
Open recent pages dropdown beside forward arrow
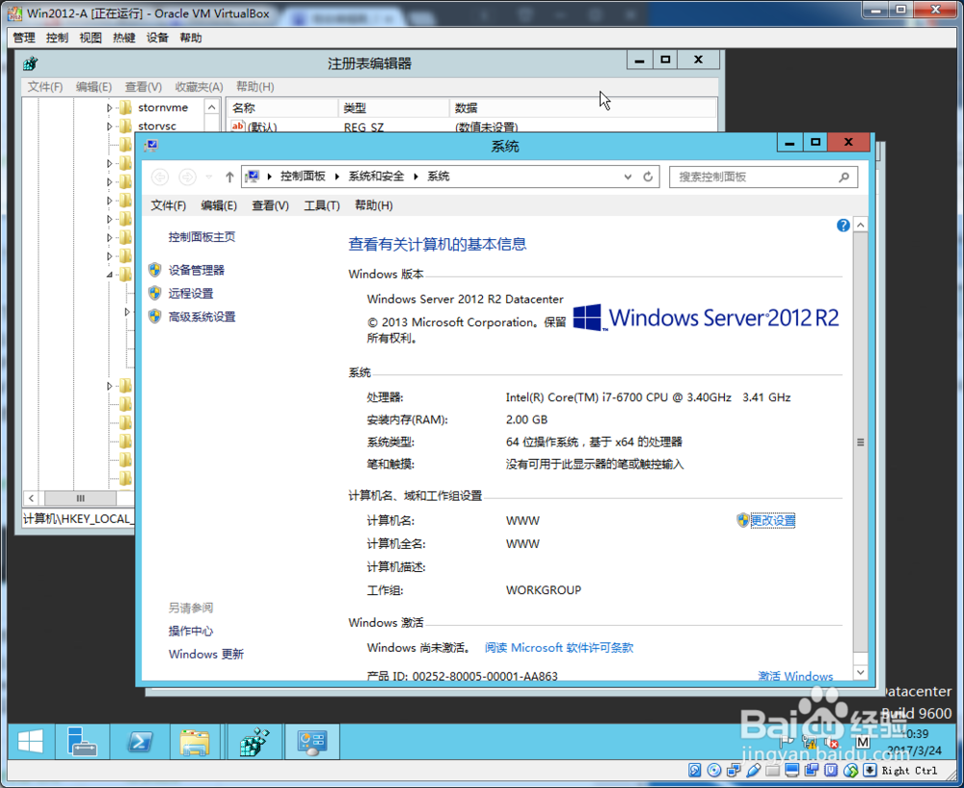coord(209,177)
